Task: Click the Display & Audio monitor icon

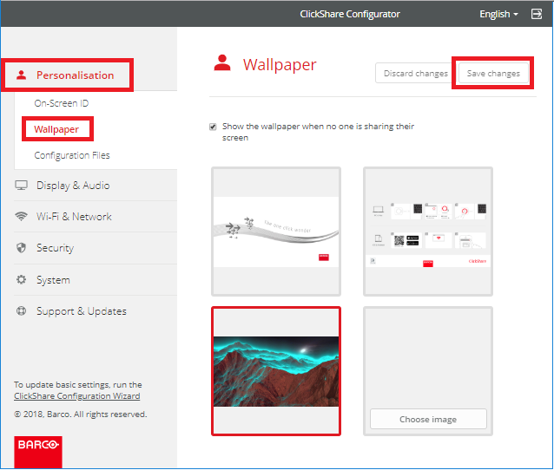Action: (x=21, y=186)
